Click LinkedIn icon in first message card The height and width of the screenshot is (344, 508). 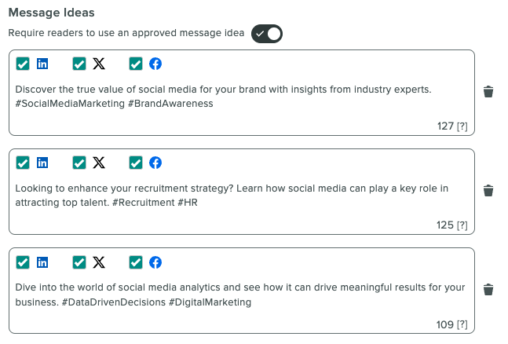pos(42,64)
